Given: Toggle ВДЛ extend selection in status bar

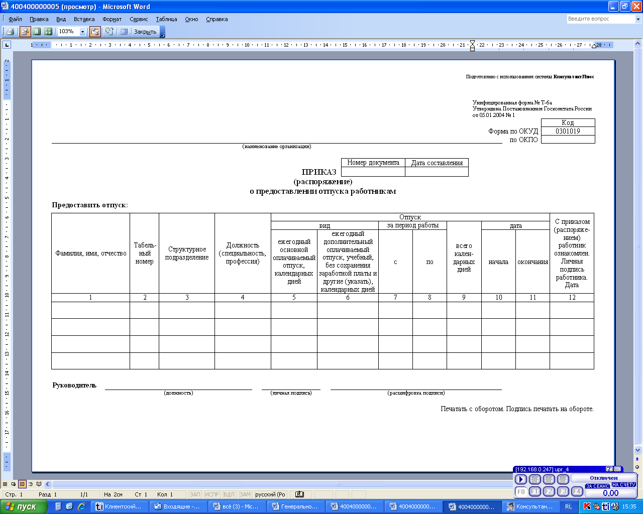Looking at the screenshot, I should pyautogui.click(x=229, y=494).
